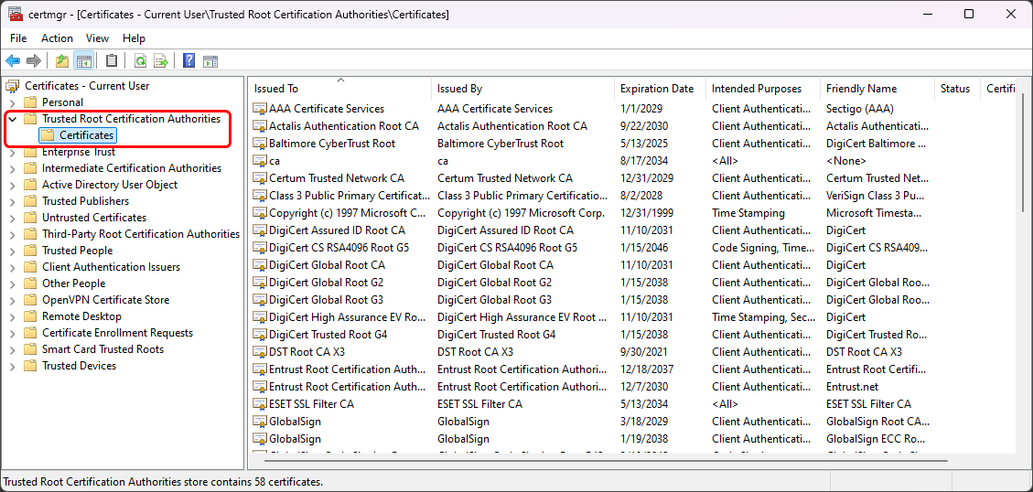Click the Issued By column header
The width and height of the screenshot is (1033, 492).
tap(459, 89)
